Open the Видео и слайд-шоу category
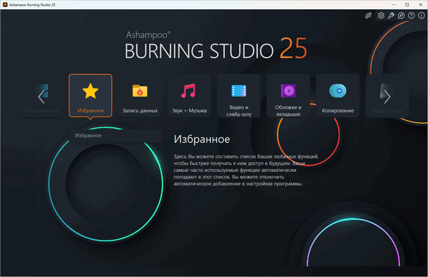Viewport: 428px width, 277px height. 238,95
